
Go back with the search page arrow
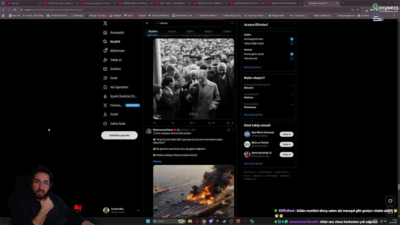(x=147, y=23)
